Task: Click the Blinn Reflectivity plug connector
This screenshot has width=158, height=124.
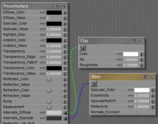Action: [153, 107]
